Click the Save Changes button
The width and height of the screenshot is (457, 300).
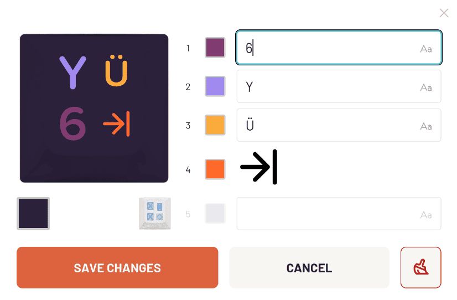117,268
